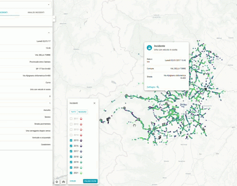Screen dimensions: 237x186
Task: Open the Dettaglio link in popup
Action: coord(151,87)
